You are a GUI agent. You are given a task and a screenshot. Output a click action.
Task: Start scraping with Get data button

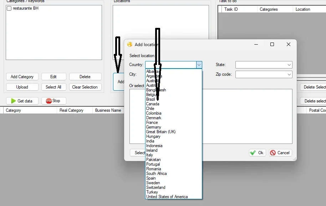(x=22, y=101)
